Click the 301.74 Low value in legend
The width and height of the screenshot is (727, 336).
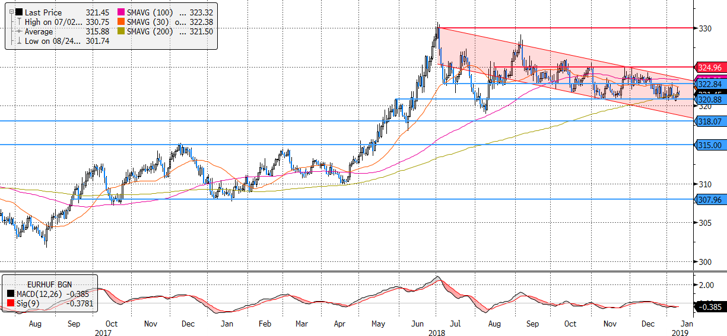click(x=97, y=41)
